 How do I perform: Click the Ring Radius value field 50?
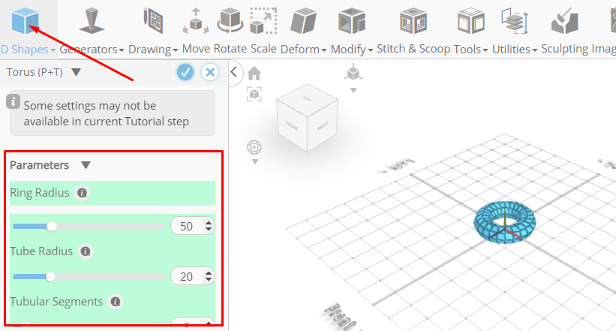187,227
